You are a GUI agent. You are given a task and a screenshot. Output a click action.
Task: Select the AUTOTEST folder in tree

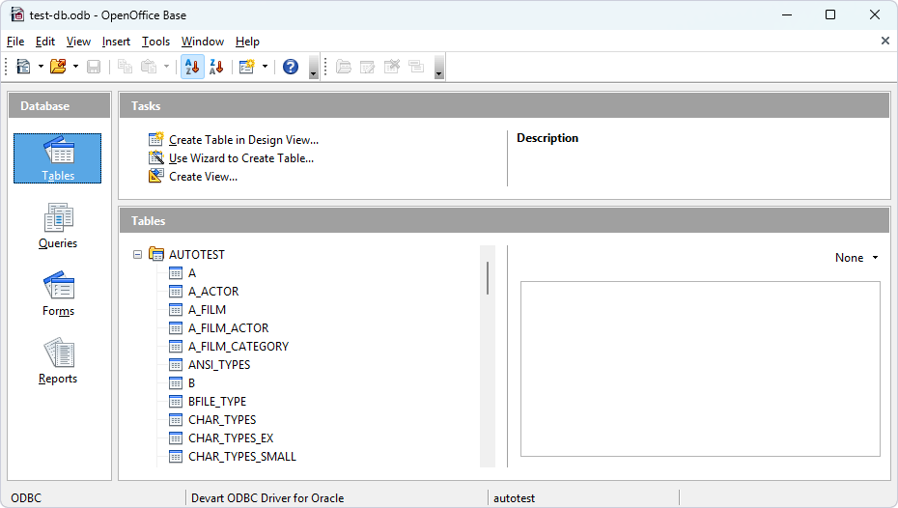(x=197, y=254)
